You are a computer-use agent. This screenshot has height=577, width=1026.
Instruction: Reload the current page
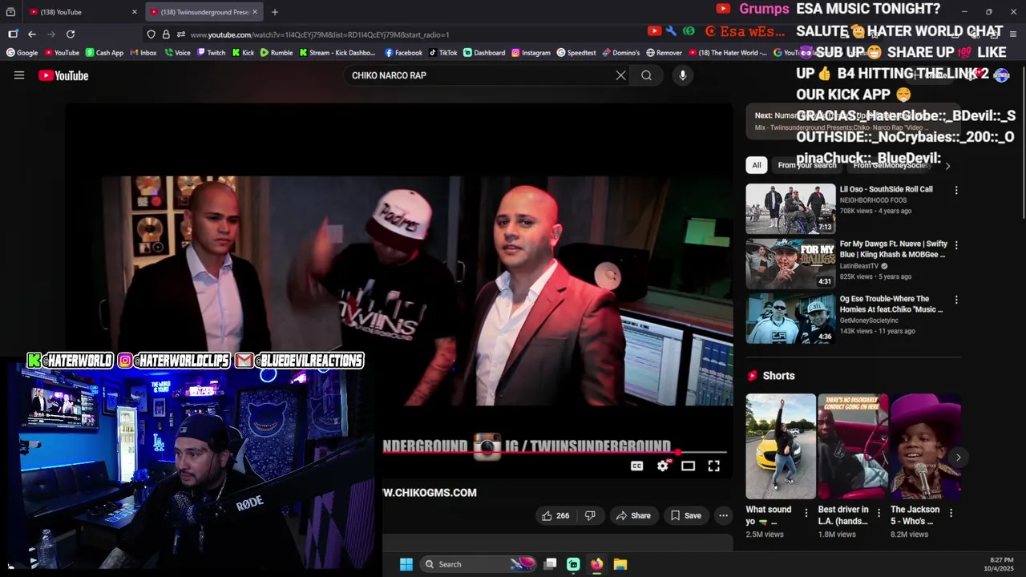71,34
